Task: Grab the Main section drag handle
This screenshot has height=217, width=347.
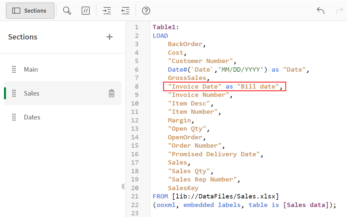Action: click(x=14, y=69)
